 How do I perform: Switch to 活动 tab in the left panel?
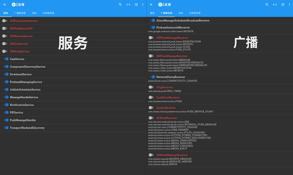coord(34,13)
